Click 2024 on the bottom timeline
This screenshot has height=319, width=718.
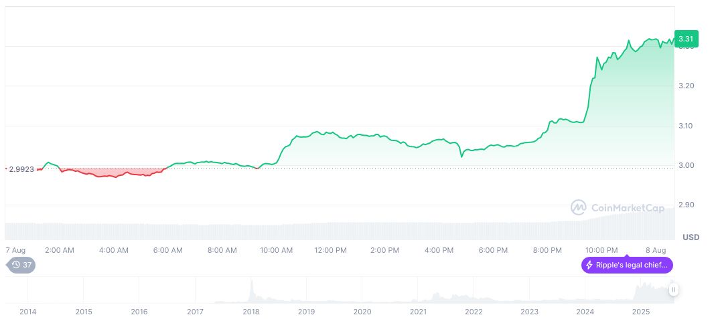(x=585, y=312)
